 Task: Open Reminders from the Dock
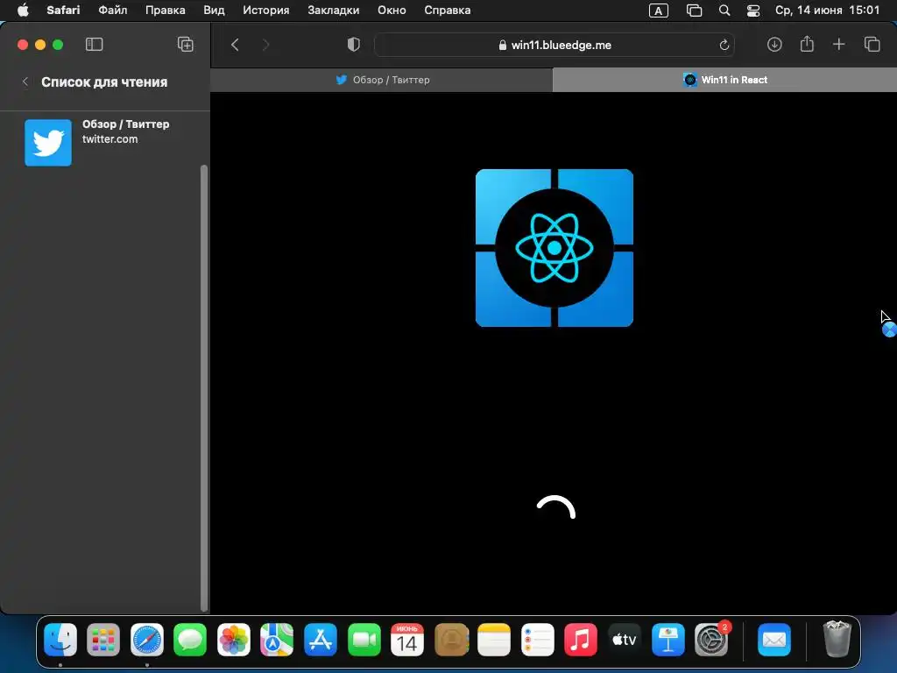tap(537, 640)
